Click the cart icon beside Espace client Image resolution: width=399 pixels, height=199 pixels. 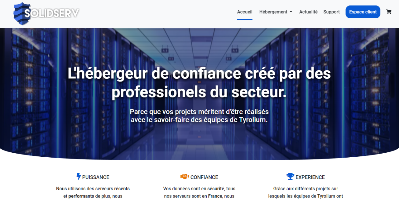[x=389, y=12]
